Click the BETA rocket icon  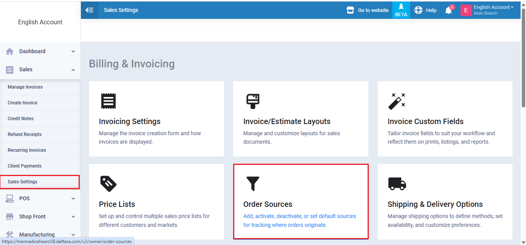(401, 10)
